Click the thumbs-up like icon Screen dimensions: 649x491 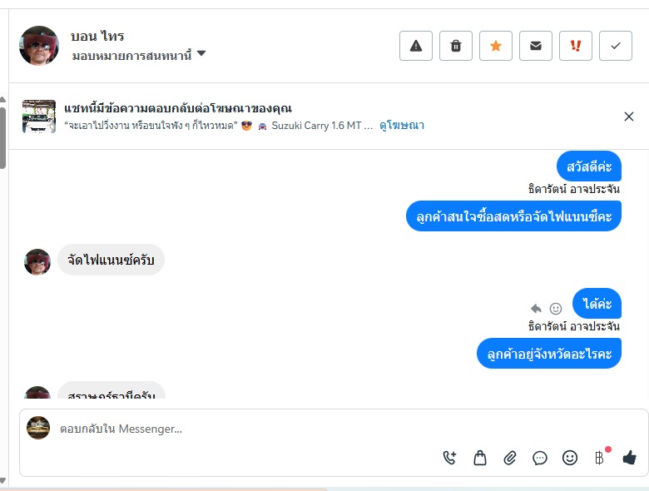629,457
